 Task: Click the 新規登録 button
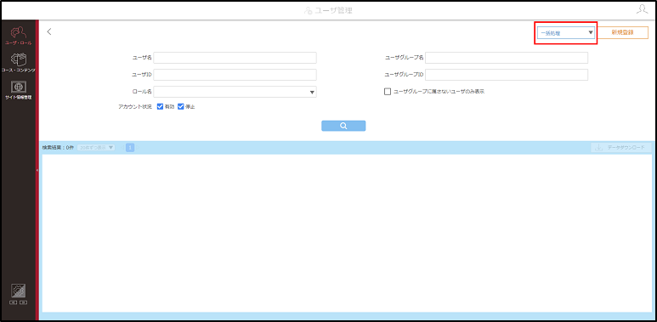[622, 32]
